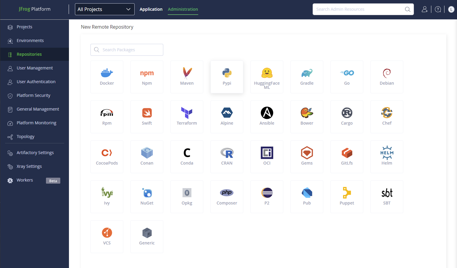The width and height of the screenshot is (457, 268).
Task: Pick the Puppet package type
Action: pyautogui.click(x=347, y=197)
